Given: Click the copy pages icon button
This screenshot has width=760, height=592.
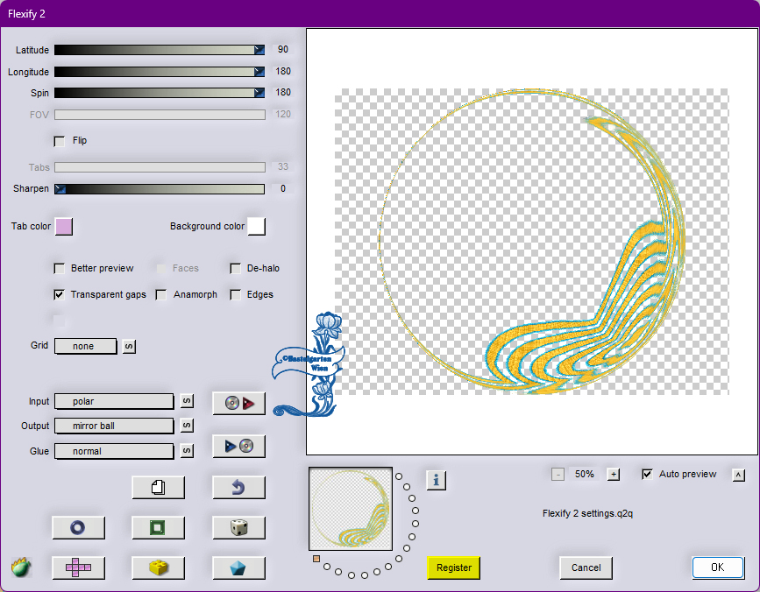Looking at the screenshot, I should [x=158, y=488].
